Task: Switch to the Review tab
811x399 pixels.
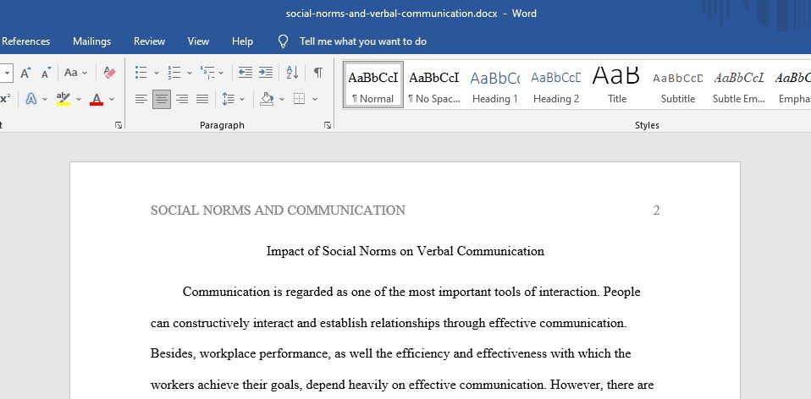Action: (149, 41)
